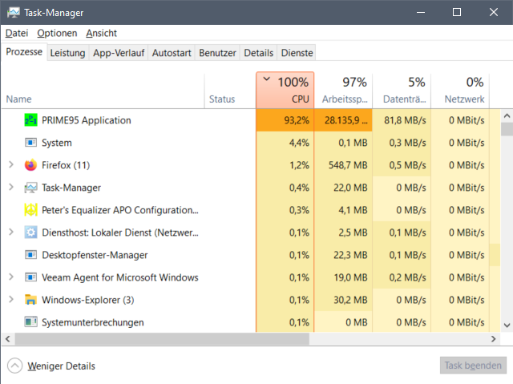
Task: Select the Desktopfenster-Manager row text
Action: tap(95, 255)
